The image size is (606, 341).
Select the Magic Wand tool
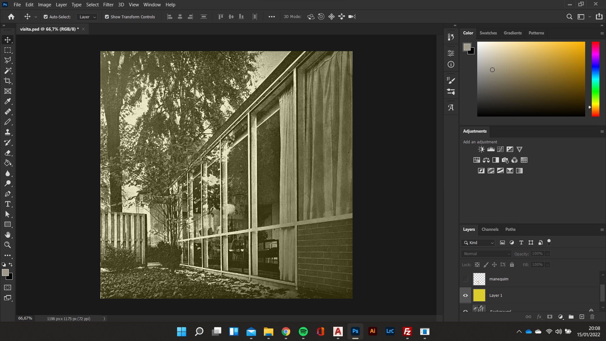8,71
